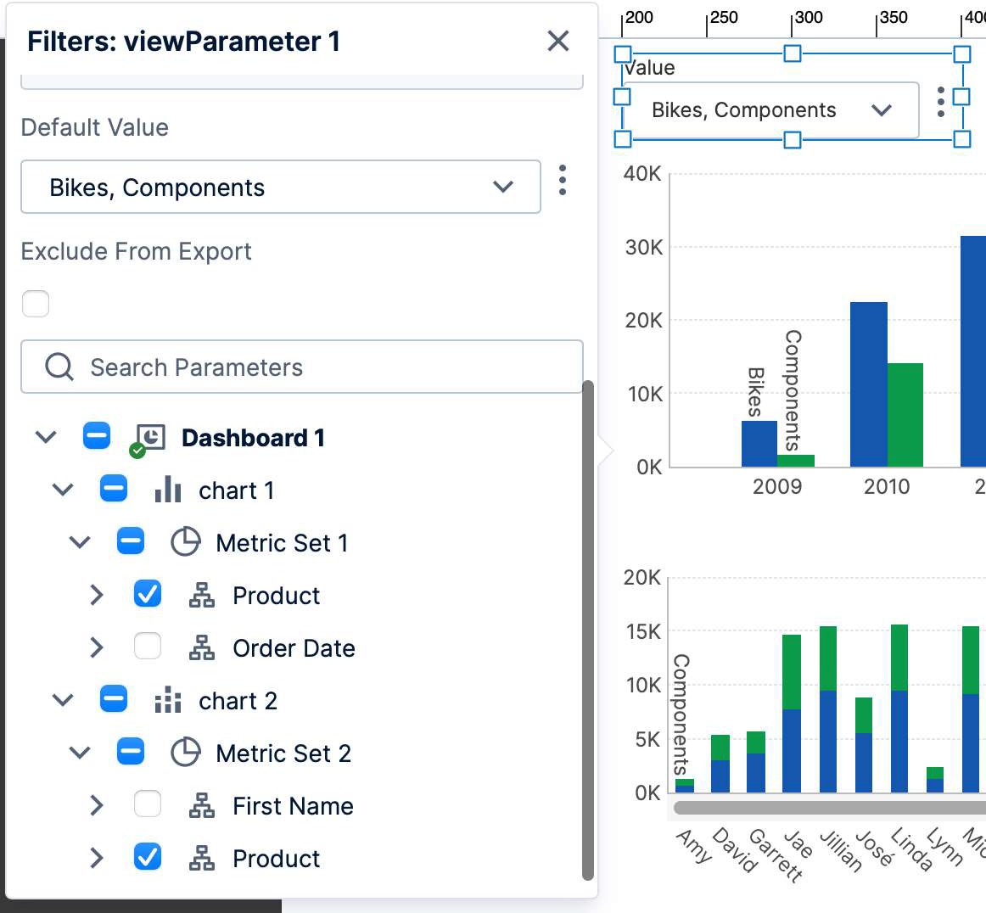
Task: Click the Order Date hierarchy icon
Action: tap(202, 648)
